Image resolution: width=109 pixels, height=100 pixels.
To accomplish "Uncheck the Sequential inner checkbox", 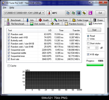I will [x=9, y=56].
